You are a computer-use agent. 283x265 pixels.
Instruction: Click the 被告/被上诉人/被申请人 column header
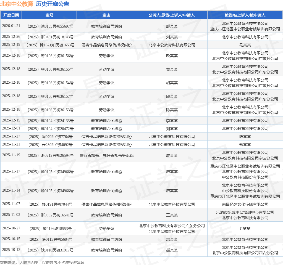[245, 15]
